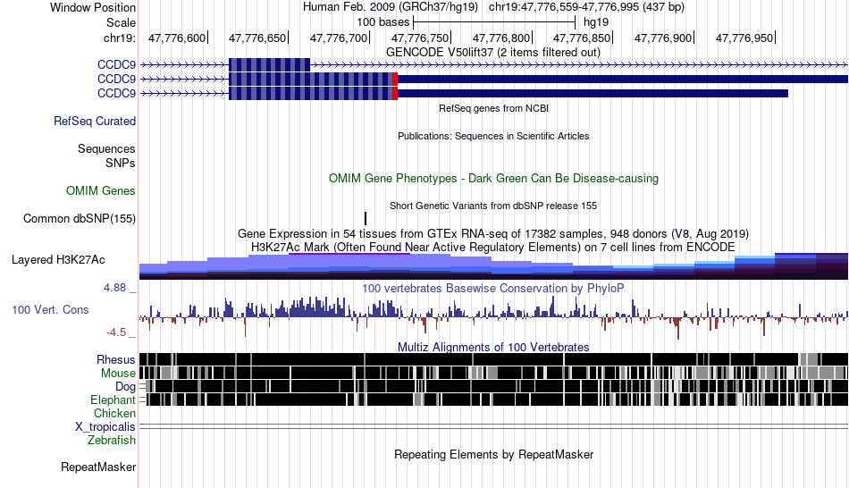Click Short Genetic Variants from dbSNP title
The width and height of the screenshot is (849, 488).
tap(493, 206)
